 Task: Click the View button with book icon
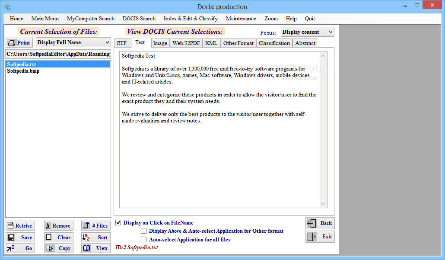coord(95,248)
